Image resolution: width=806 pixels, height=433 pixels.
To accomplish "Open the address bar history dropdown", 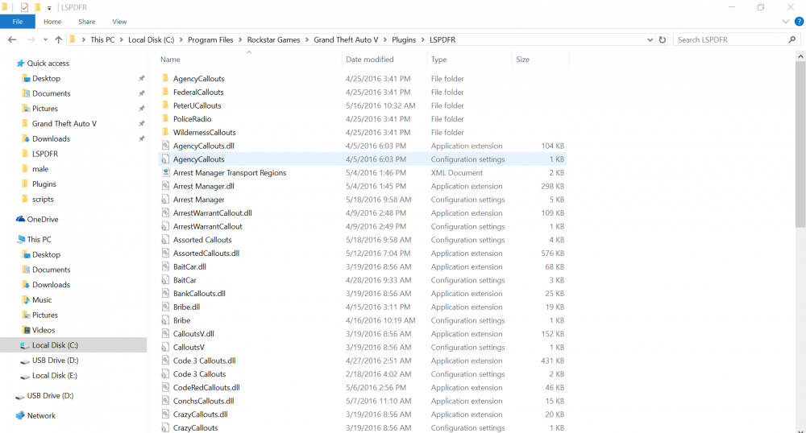I will [650, 39].
